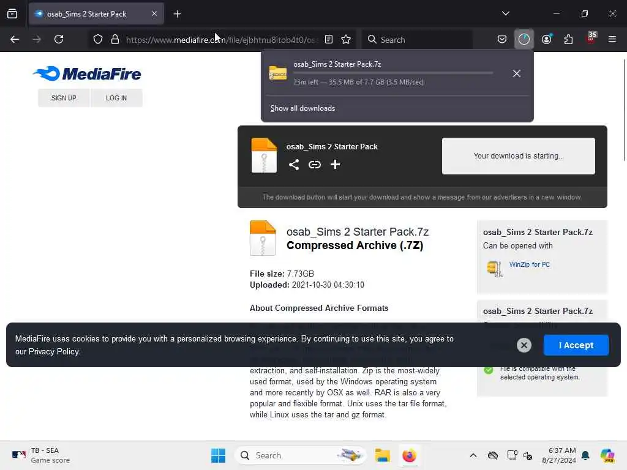
Task: Open WinZip for PC link
Action: 530,264
